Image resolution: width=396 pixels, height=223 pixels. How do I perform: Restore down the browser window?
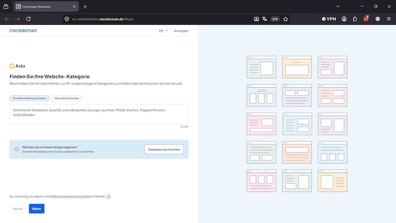coord(375,7)
